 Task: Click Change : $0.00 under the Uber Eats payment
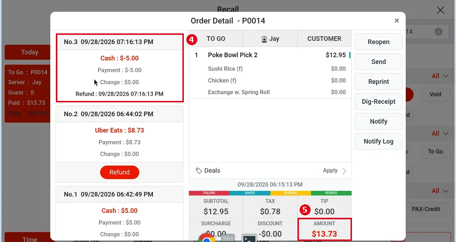(x=119, y=154)
